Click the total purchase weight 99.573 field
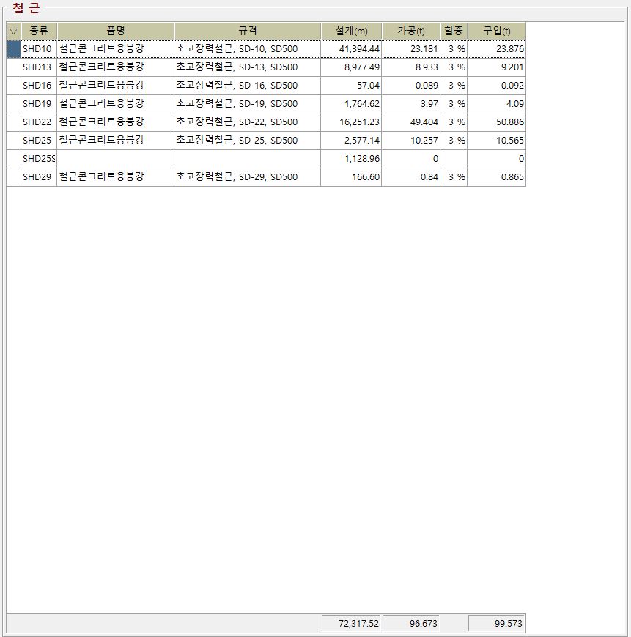 496,624
